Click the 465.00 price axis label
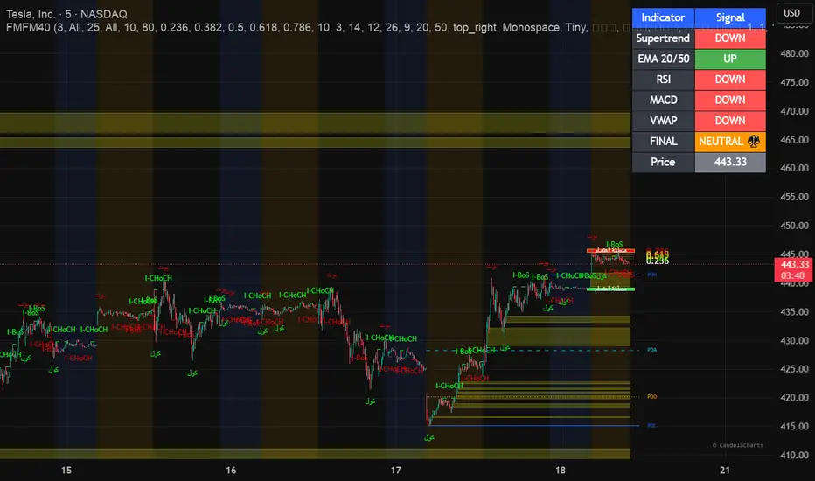 (x=794, y=140)
